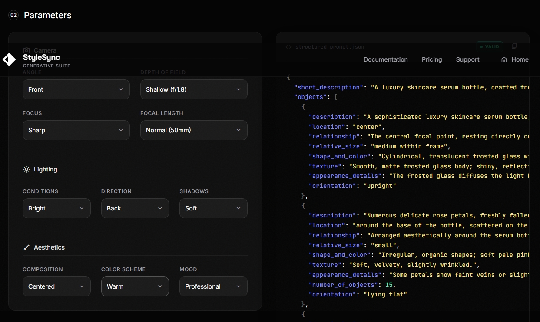Click the Aesthetics section title
The height and width of the screenshot is (322, 540).
pos(50,247)
